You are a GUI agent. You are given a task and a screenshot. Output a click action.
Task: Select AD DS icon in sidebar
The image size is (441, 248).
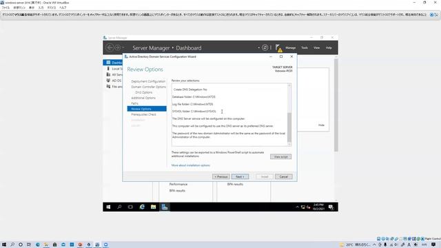[108, 81]
